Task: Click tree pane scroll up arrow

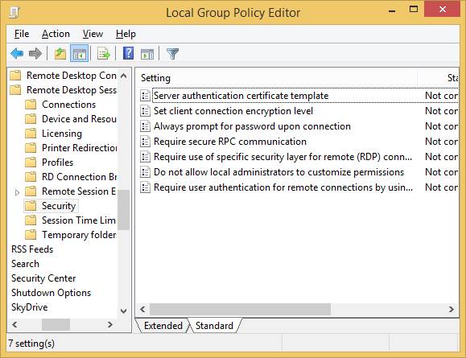Action: [124, 76]
